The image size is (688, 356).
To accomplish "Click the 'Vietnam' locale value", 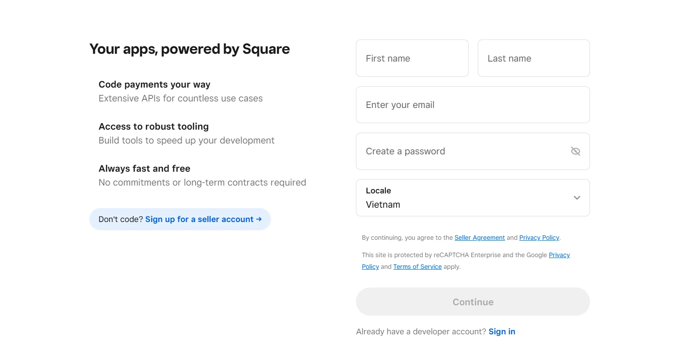I will pos(383,205).
